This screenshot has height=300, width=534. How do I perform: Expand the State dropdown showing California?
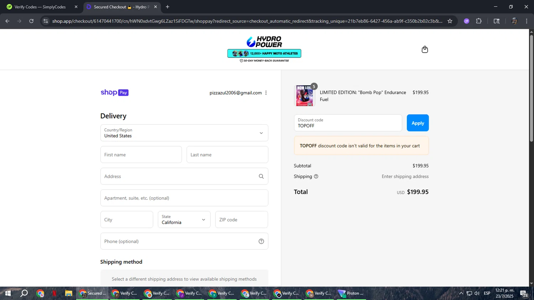(x=184, y=220)
